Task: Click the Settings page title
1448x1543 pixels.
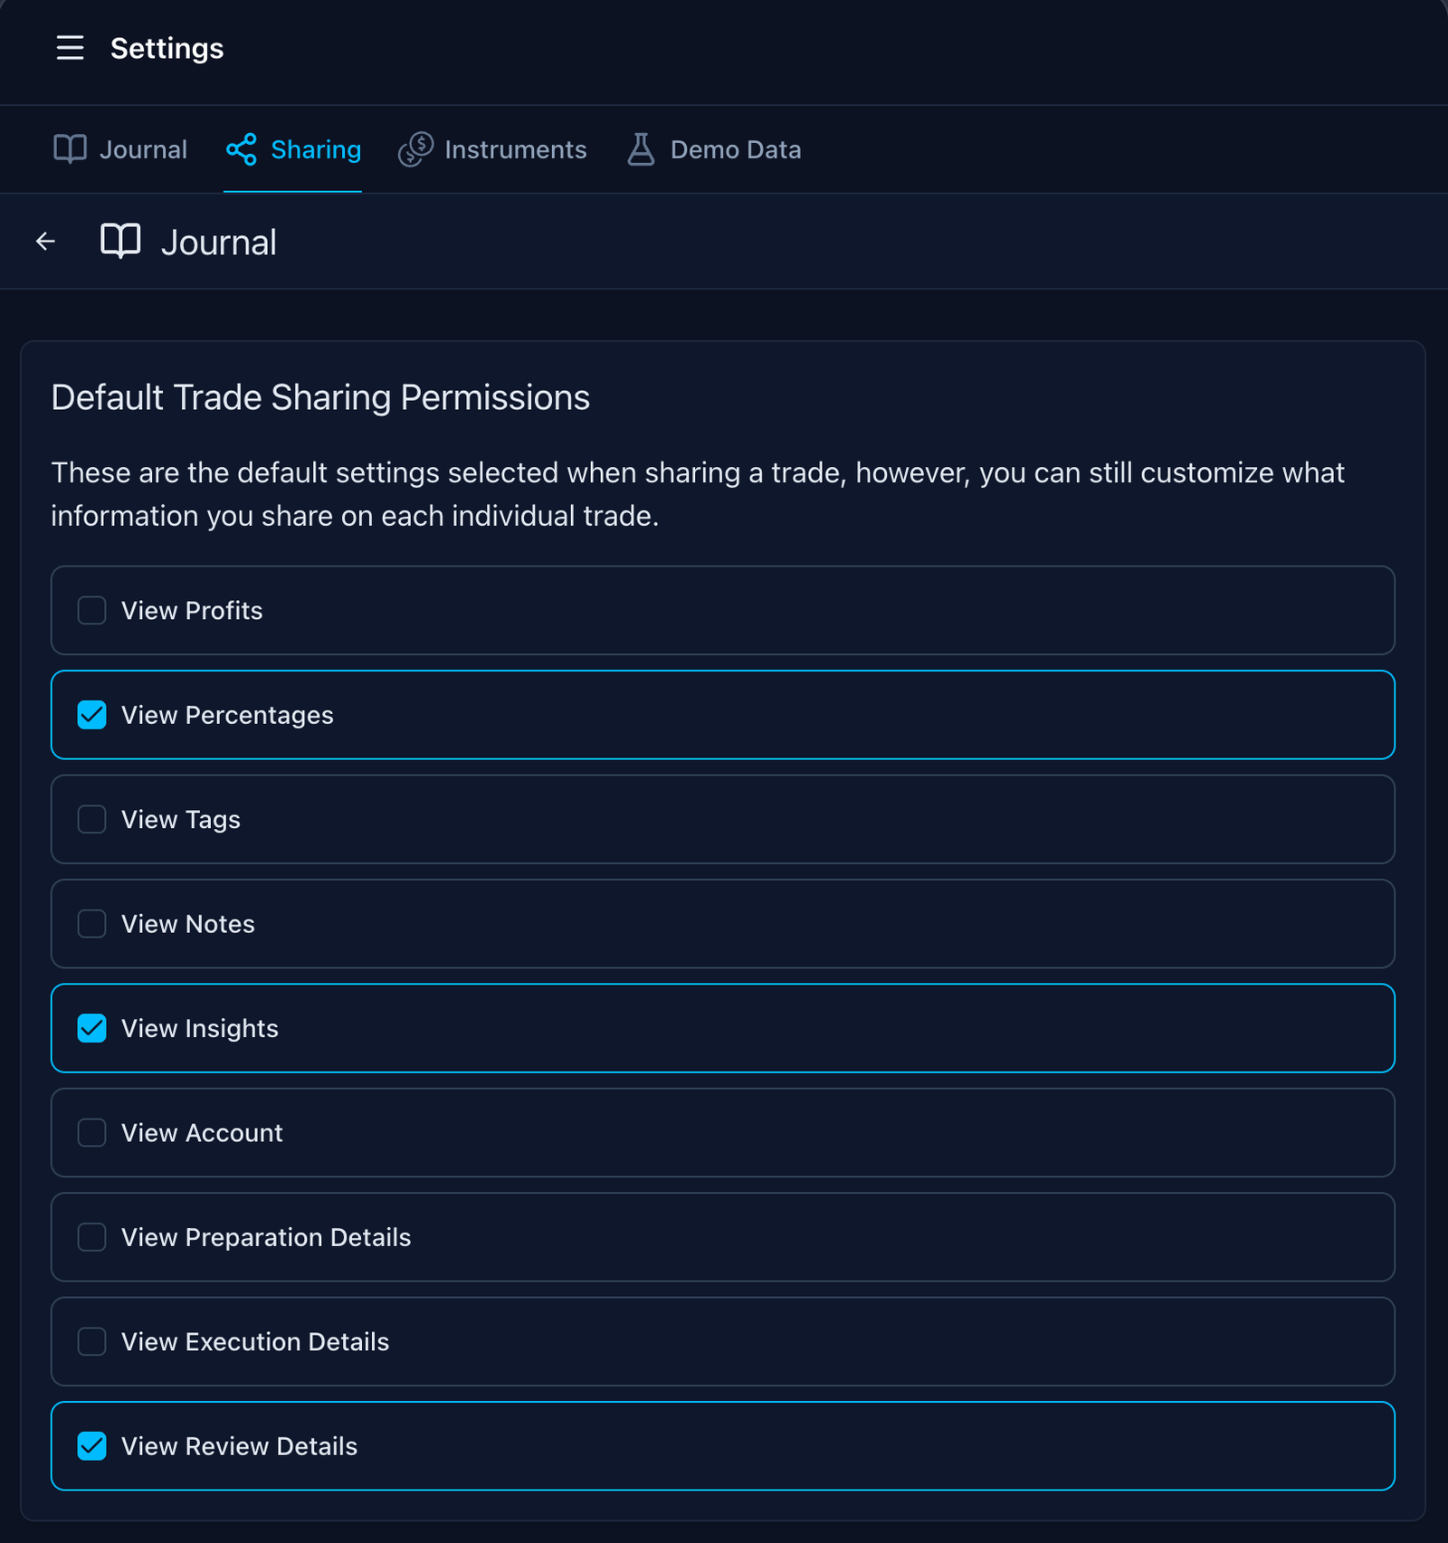Action: [167, 48]
